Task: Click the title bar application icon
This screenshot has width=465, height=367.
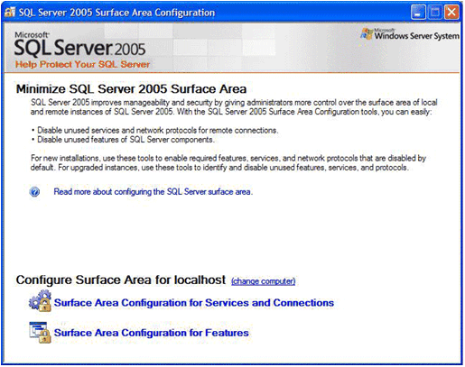Action: click(10, 13)
